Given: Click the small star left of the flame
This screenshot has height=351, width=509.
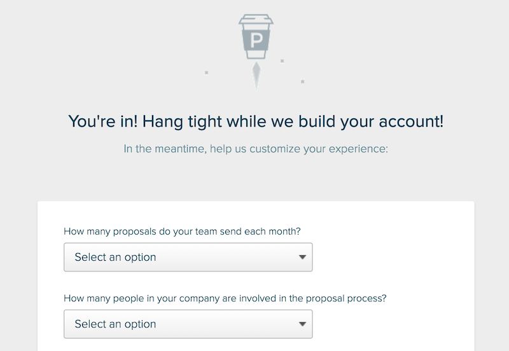Looking at the screenshot, I should [x=206, y=72].
